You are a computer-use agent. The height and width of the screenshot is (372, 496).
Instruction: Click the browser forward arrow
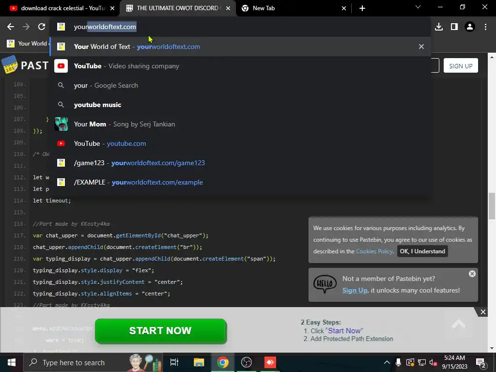[26, 27]
